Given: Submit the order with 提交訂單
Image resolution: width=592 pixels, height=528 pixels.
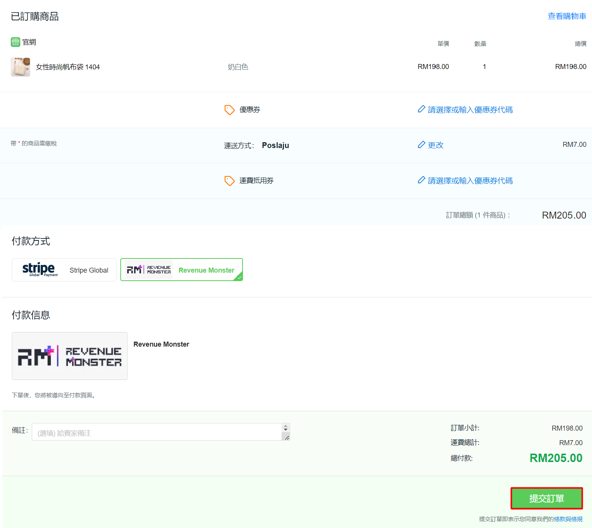Looking at the screenshot, I should pyautogui.click(x=547, y=498).
